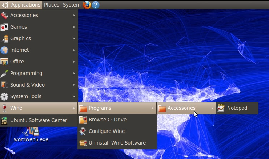Screen dimensions: 269x159
Task: Open the Accessories category in Applications menu
Action: [x=39, y=15]
